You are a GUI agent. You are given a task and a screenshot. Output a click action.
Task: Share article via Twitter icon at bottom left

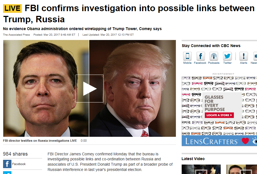[7, 173]
